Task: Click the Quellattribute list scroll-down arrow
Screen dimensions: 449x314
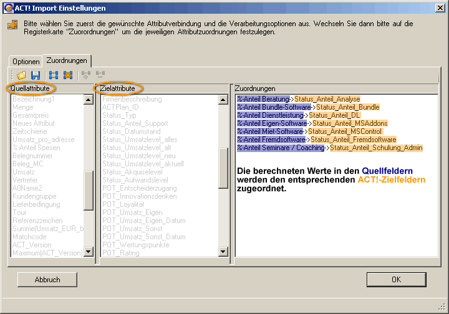Action: tap(88, 251)
